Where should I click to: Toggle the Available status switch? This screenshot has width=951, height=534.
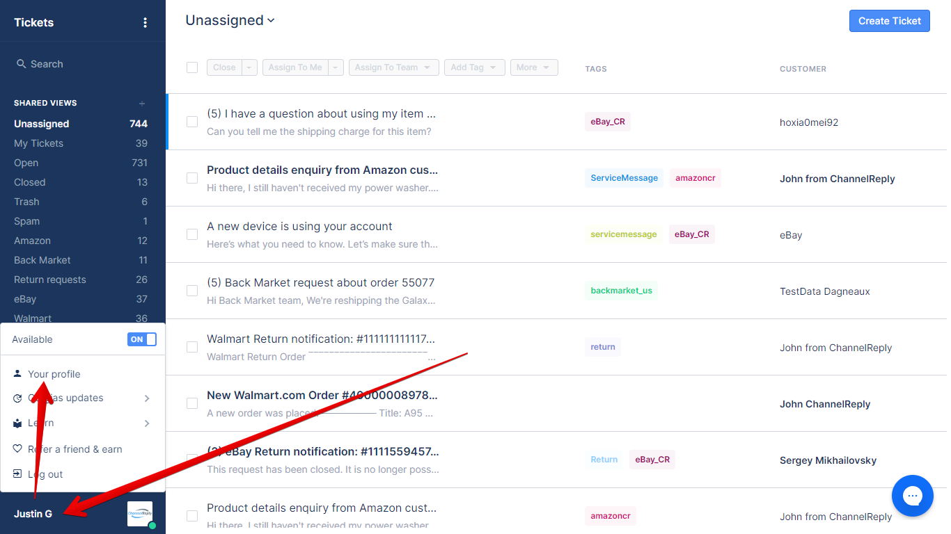(142, 339)
